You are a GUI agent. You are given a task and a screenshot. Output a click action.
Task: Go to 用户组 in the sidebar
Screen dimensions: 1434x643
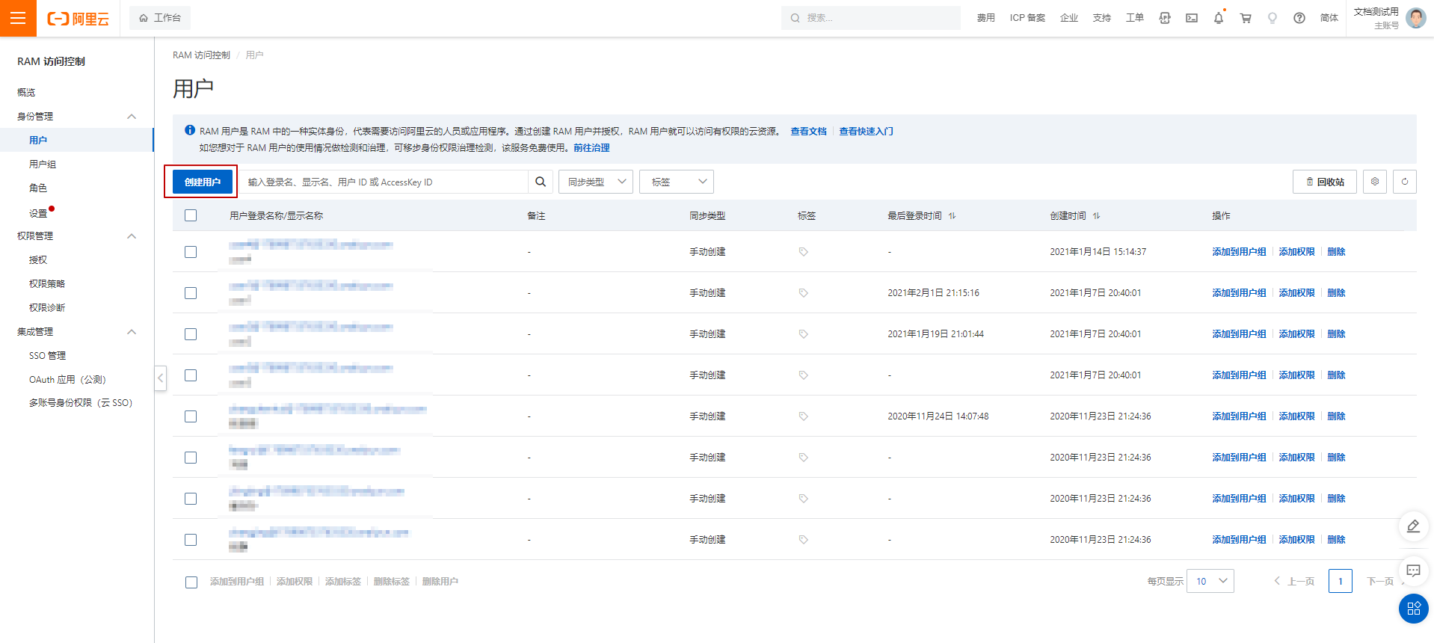[43, 164]
